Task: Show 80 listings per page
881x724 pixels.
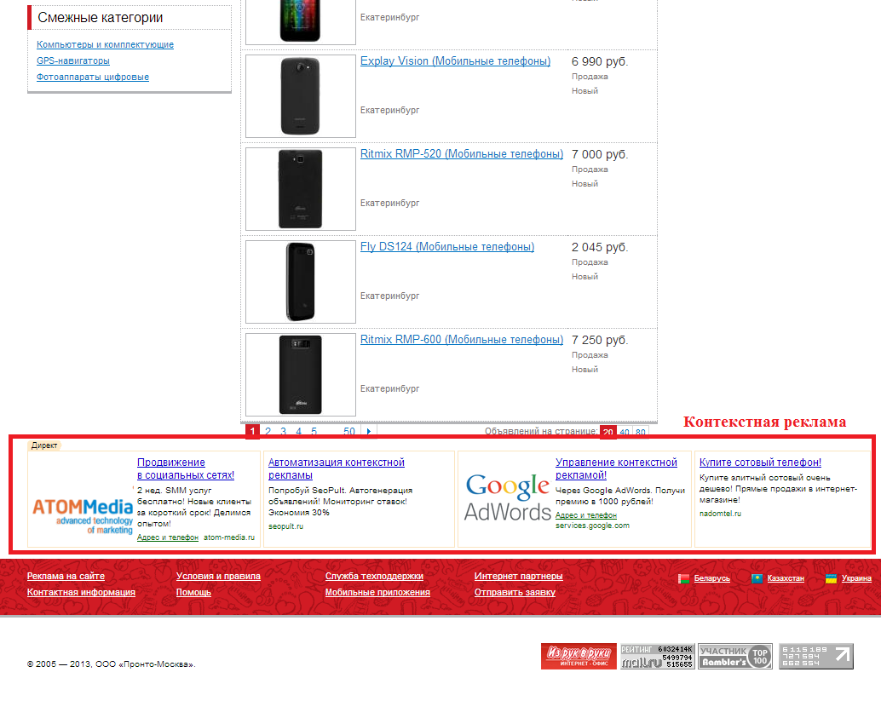Action: point(641,432)
